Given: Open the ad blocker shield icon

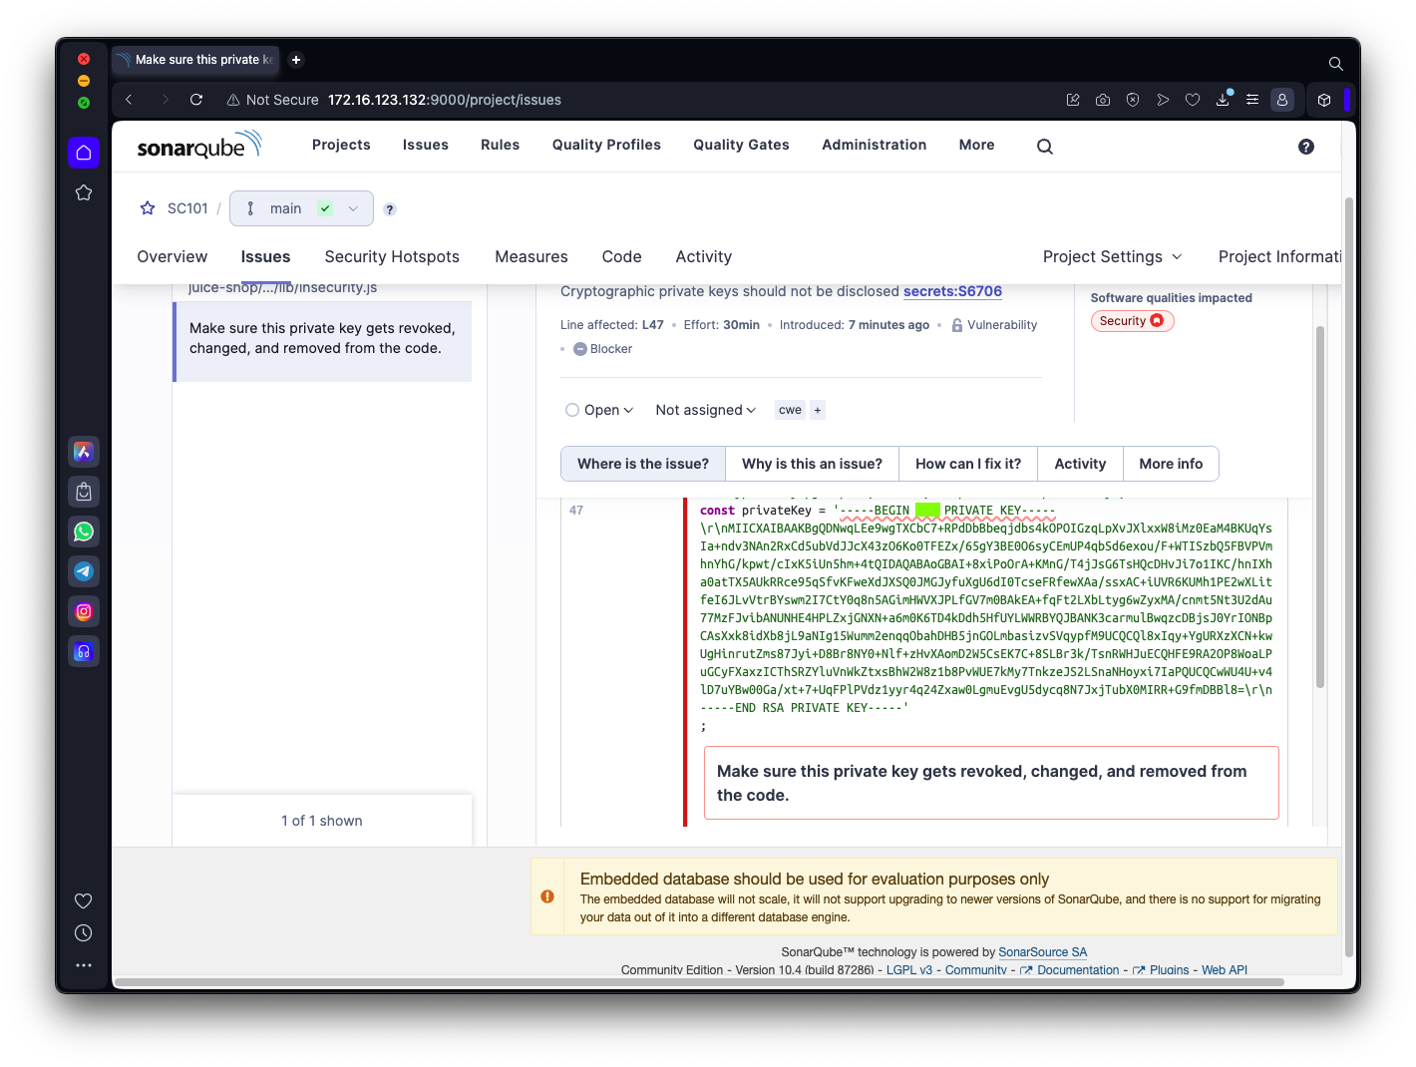Looking at the screenshot, I should pos(1133,100).
